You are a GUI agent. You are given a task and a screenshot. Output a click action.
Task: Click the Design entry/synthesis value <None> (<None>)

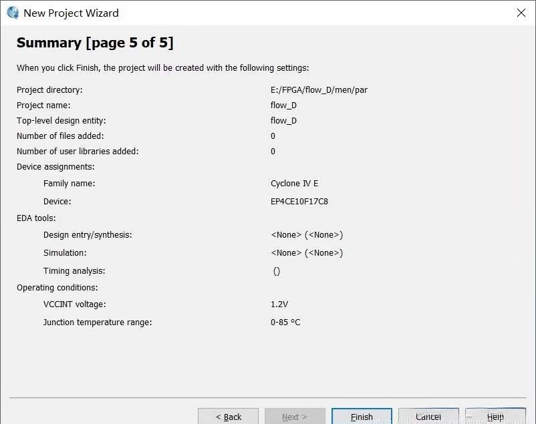pyautogui.click(x=307, y=235)
